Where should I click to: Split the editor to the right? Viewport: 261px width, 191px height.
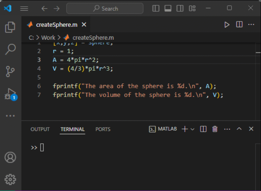[239, 25]
